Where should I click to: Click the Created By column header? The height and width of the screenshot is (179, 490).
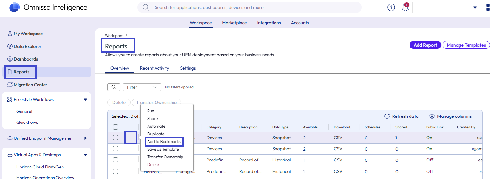(466, 127)
